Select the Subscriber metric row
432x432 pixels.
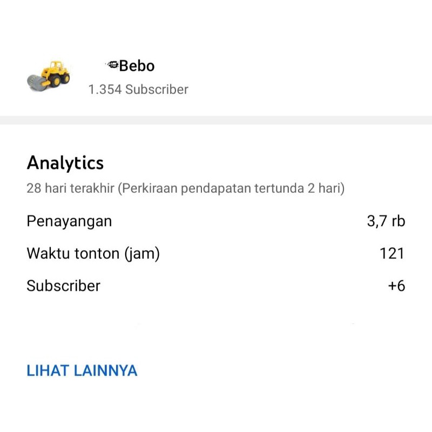[216, 286]
